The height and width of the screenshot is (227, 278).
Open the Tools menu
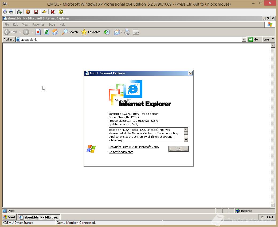52,24
